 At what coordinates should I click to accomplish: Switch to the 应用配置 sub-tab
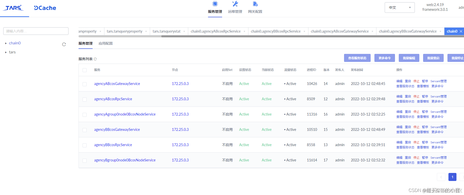[106, 44]
